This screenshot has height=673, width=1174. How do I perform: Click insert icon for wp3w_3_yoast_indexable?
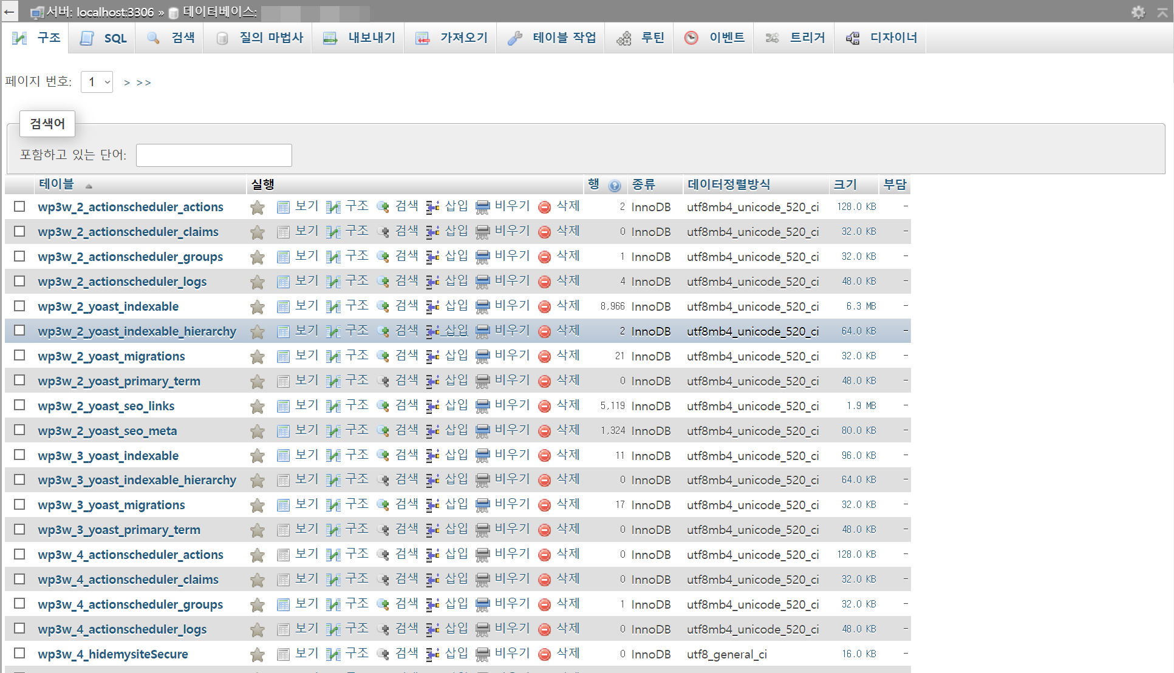coord(432,456)
